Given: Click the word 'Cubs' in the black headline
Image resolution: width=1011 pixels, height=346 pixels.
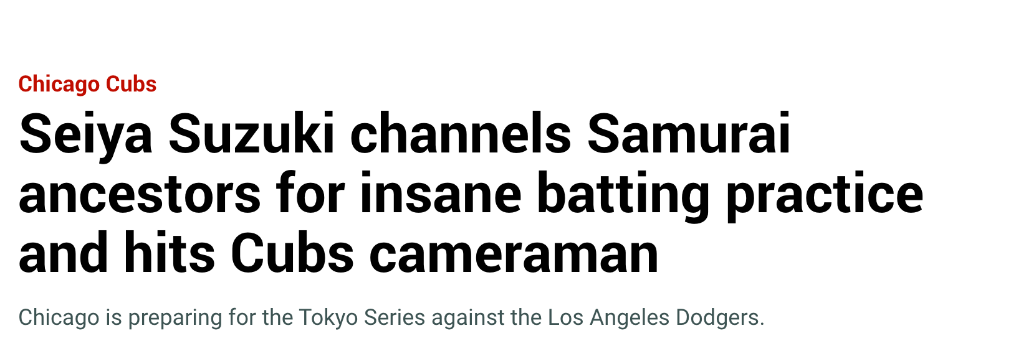Looking at the screenshot, I should [x=292, y=254].
